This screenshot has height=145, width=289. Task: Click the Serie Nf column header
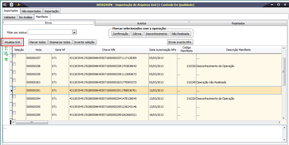60,50
